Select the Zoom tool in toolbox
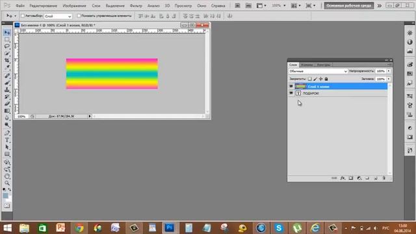The height and width of the screenshot is (234, 416). click(7, 183)
